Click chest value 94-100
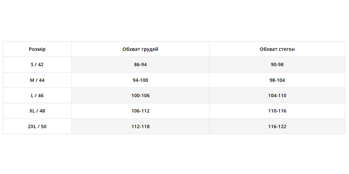Image resolution: width=349 pixels, height=174 pixels. point(140,80)
